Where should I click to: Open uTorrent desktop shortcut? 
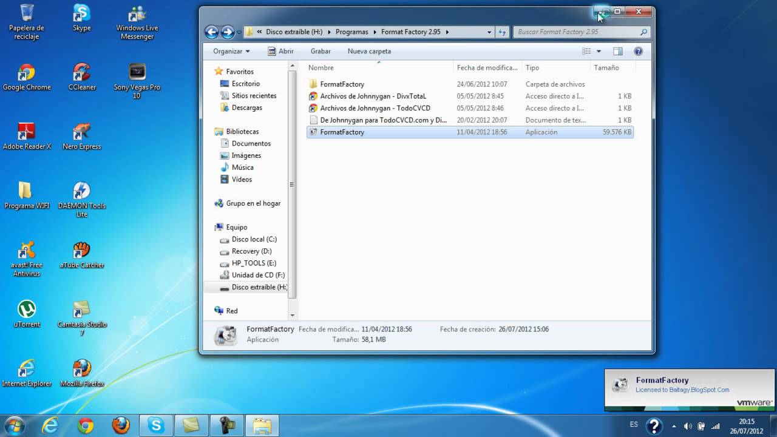tap(27, 314)
